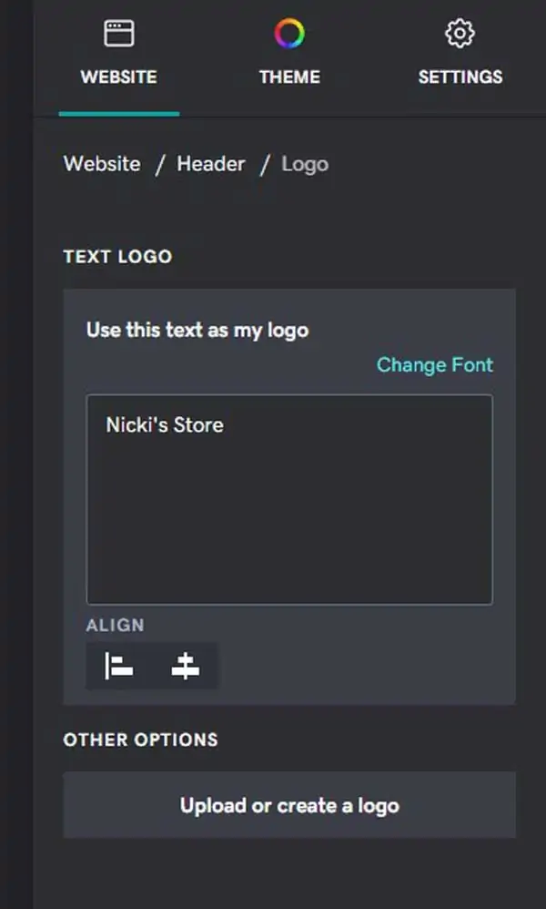Go back to Website breadcrumb
This screenshot has width=546, height=909.
click(x=102, y=164)
